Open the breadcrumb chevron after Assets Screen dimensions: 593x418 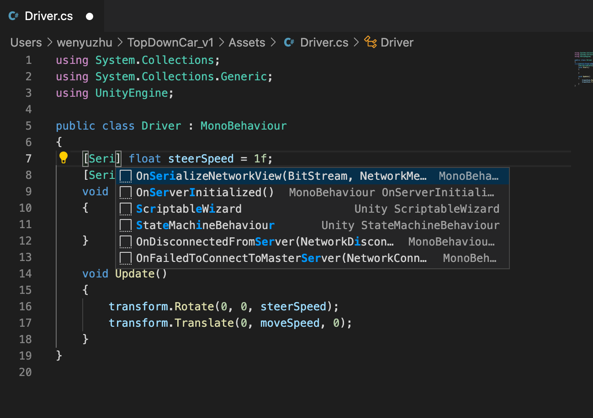point(274,42)
